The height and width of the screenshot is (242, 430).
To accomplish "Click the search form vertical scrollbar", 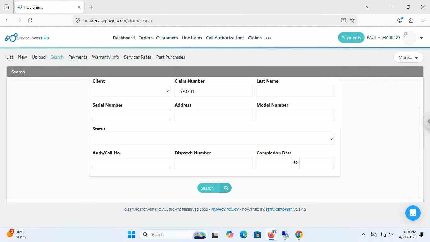I will 420,151.
